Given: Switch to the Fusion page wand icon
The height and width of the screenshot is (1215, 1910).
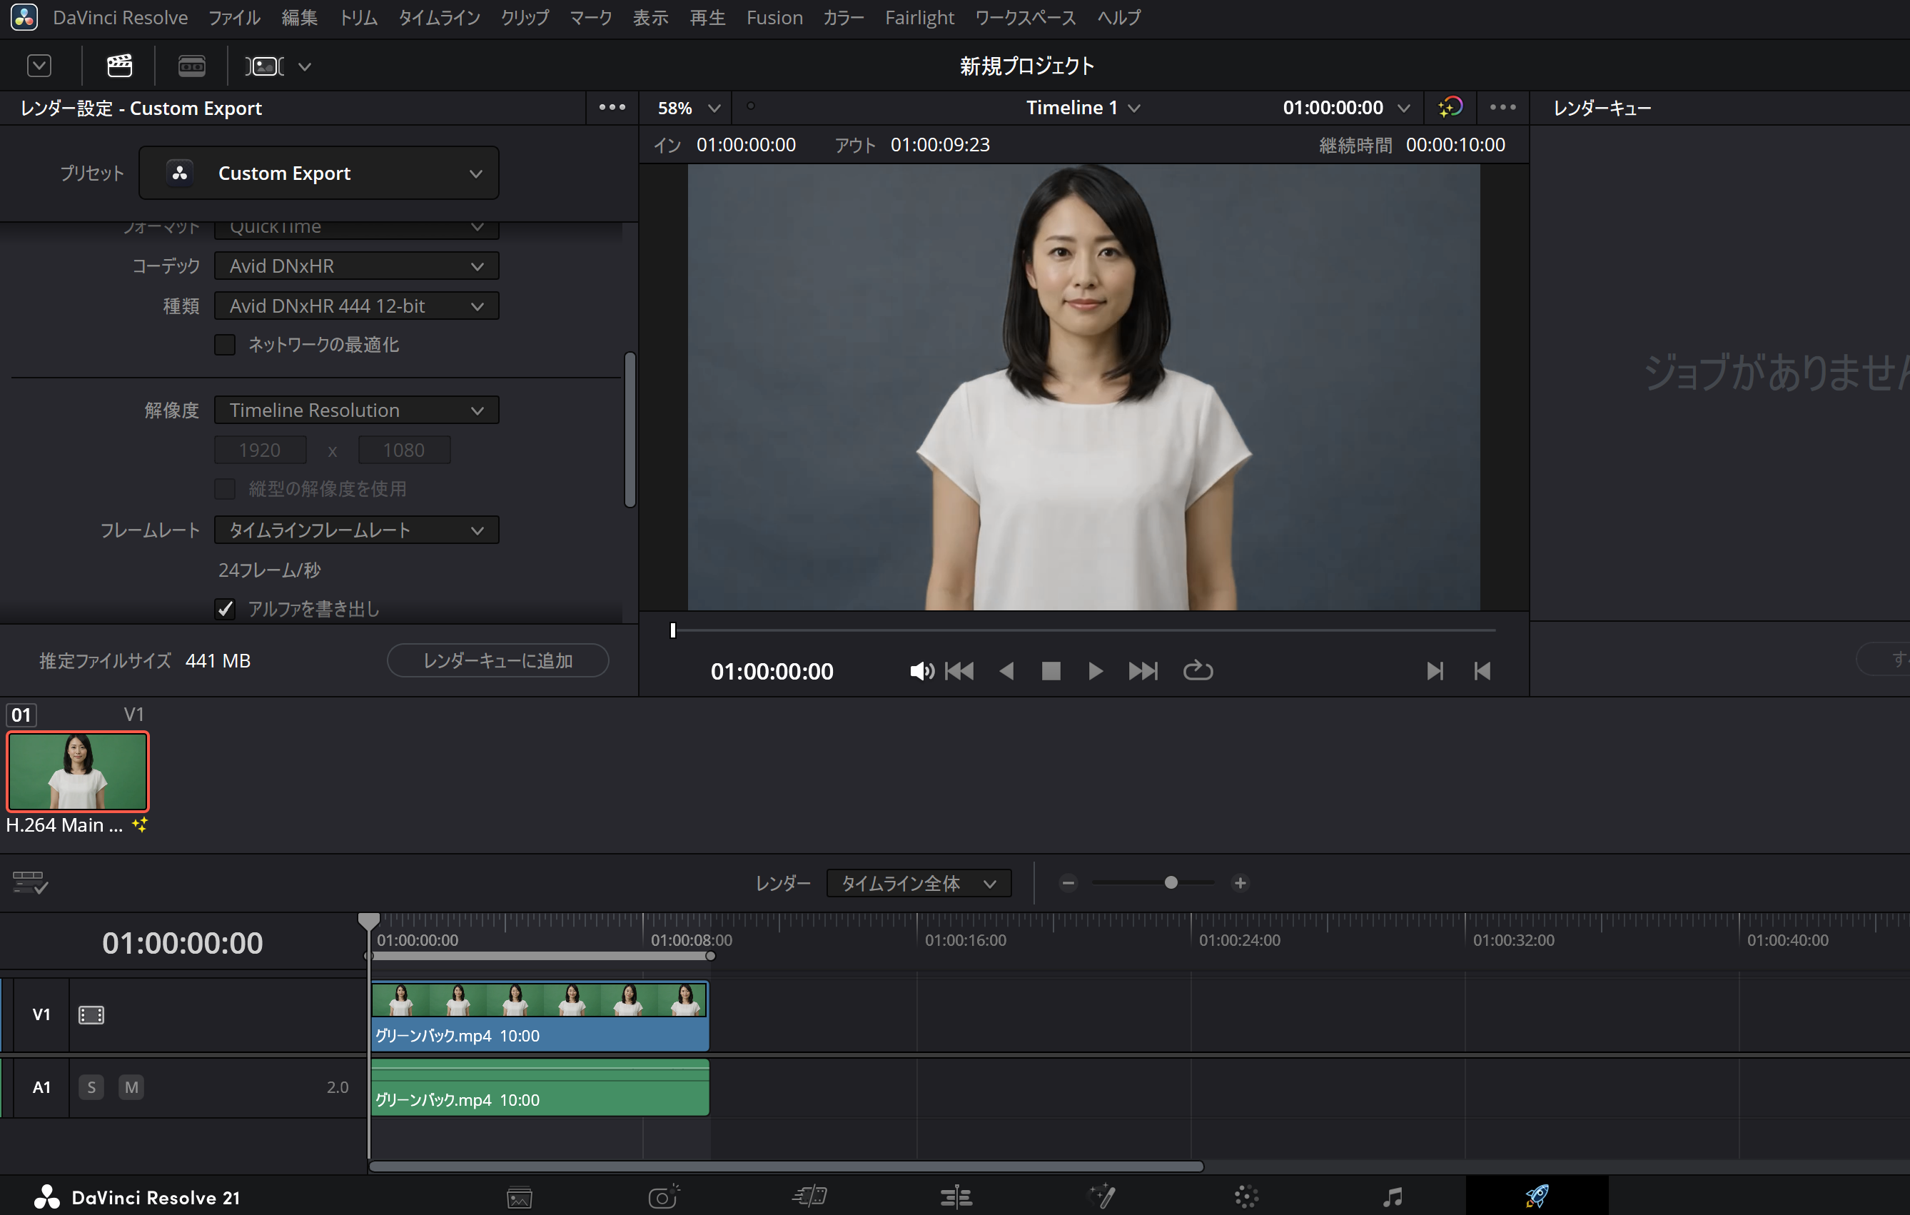Looking at the screenshot, I should (x=1102, y=1196).
